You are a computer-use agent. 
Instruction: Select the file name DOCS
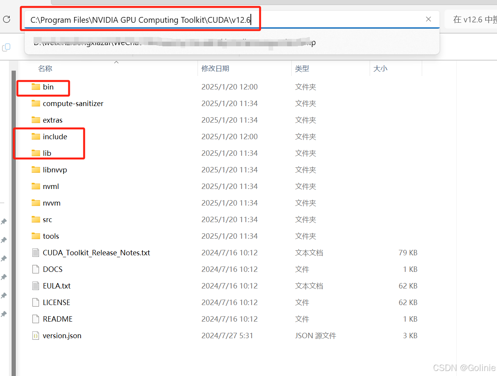(x=52, y=269)
